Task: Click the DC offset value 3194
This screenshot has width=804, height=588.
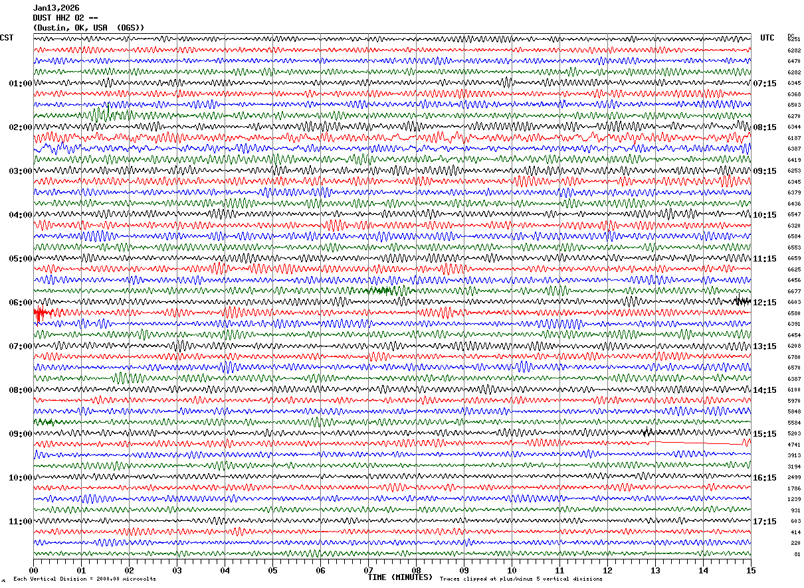Action: 794,467
